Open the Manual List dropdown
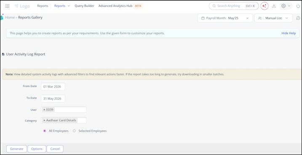This screenshot has height=155, width=302. (x=273, y=18)
